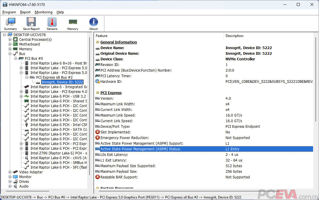Click the Resizable BAR Support red X icon
This screenshot has height=200, width=319.
(x=97, y=177)
